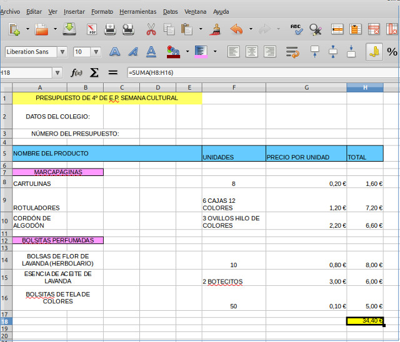Open the font name dropdown
This screenshot has width=400, height=342.
(x=62, y=52)
